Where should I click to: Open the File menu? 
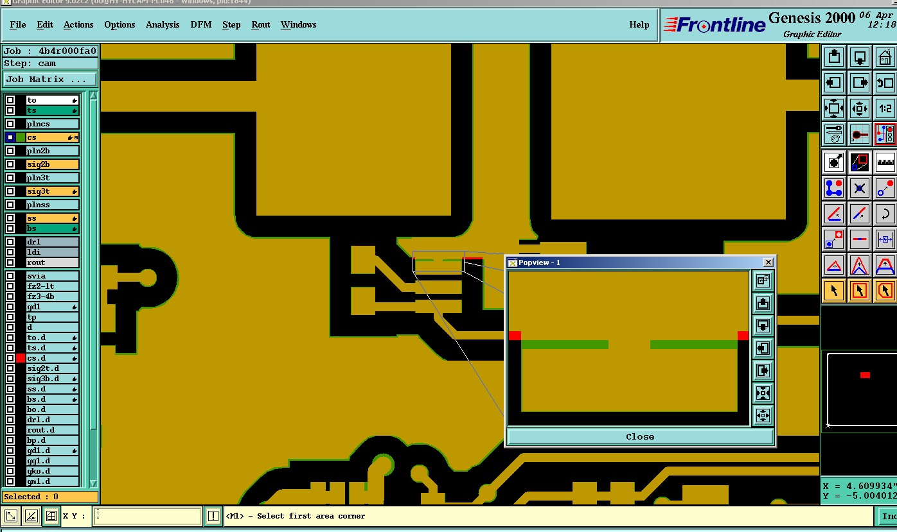[18, 24]
